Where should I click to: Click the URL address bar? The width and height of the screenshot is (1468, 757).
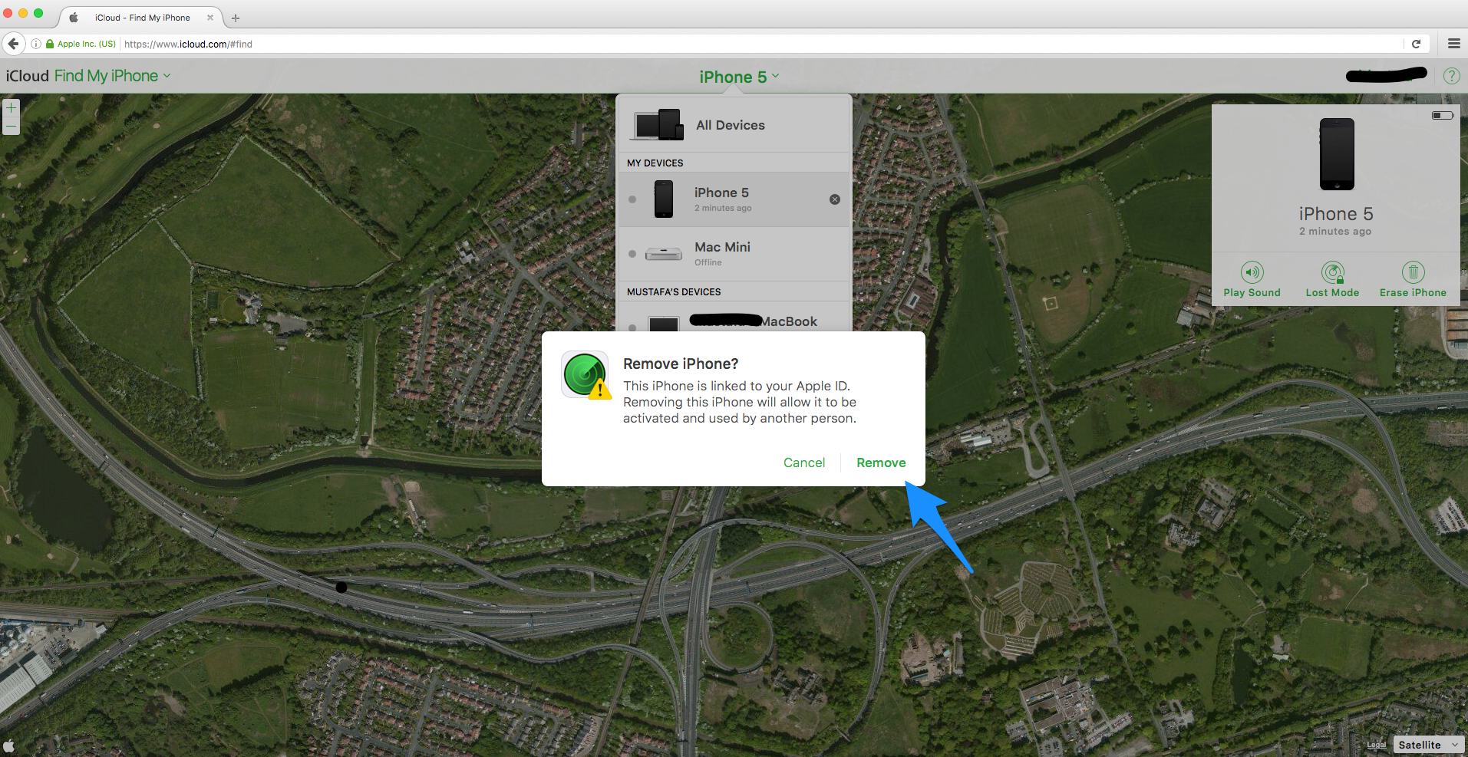click(691, 44)
